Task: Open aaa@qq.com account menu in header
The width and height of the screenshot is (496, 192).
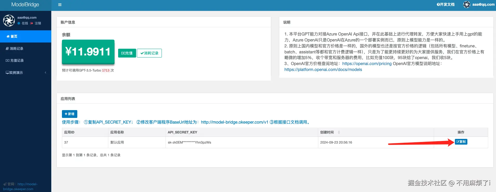Action: click(484, 4)
